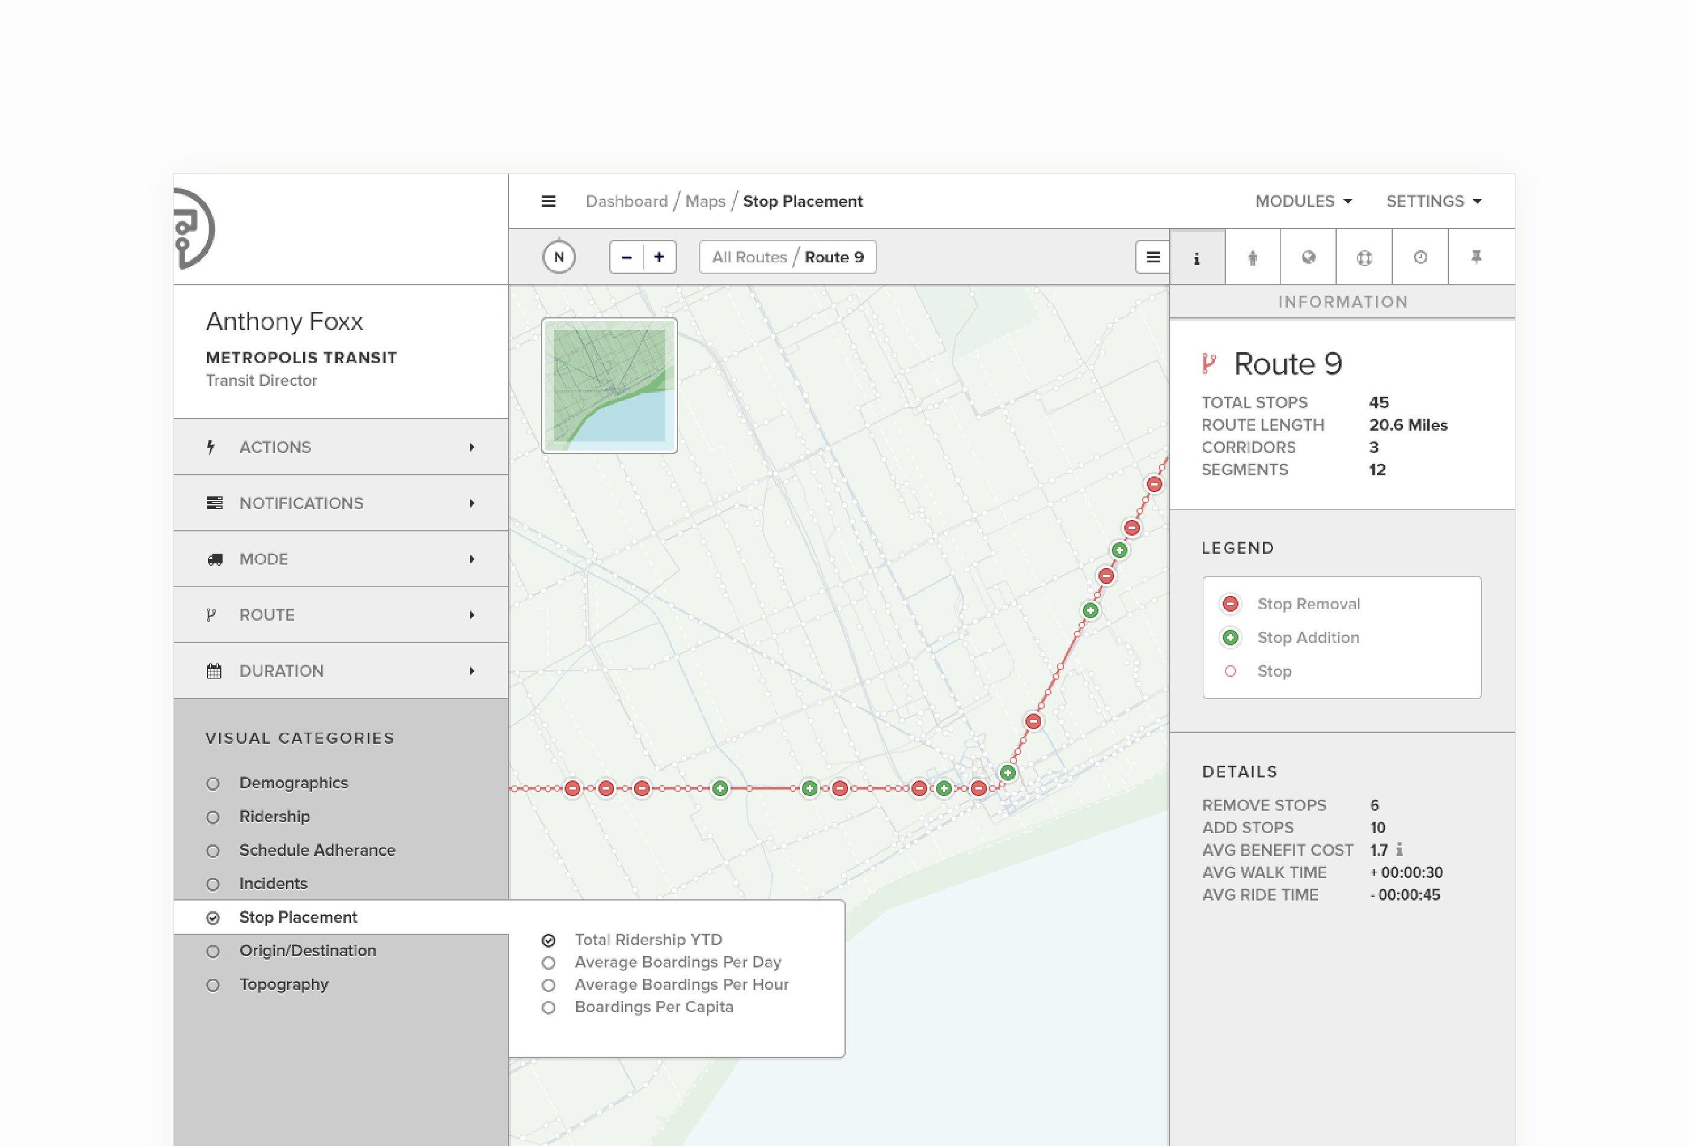Click the green add-stop marker nearest downtown bend

pos(1008,773)
